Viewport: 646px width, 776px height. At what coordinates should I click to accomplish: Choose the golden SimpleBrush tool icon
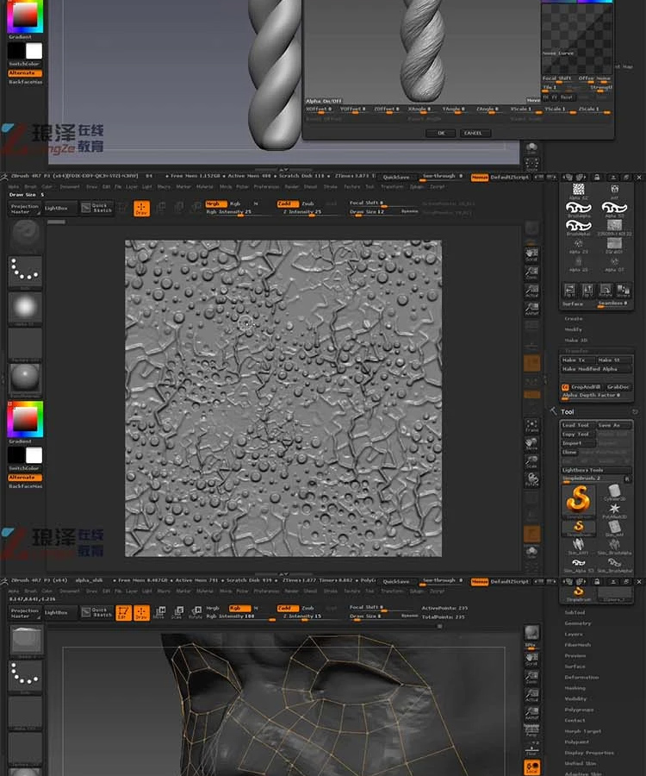click(x=578, y=500)
